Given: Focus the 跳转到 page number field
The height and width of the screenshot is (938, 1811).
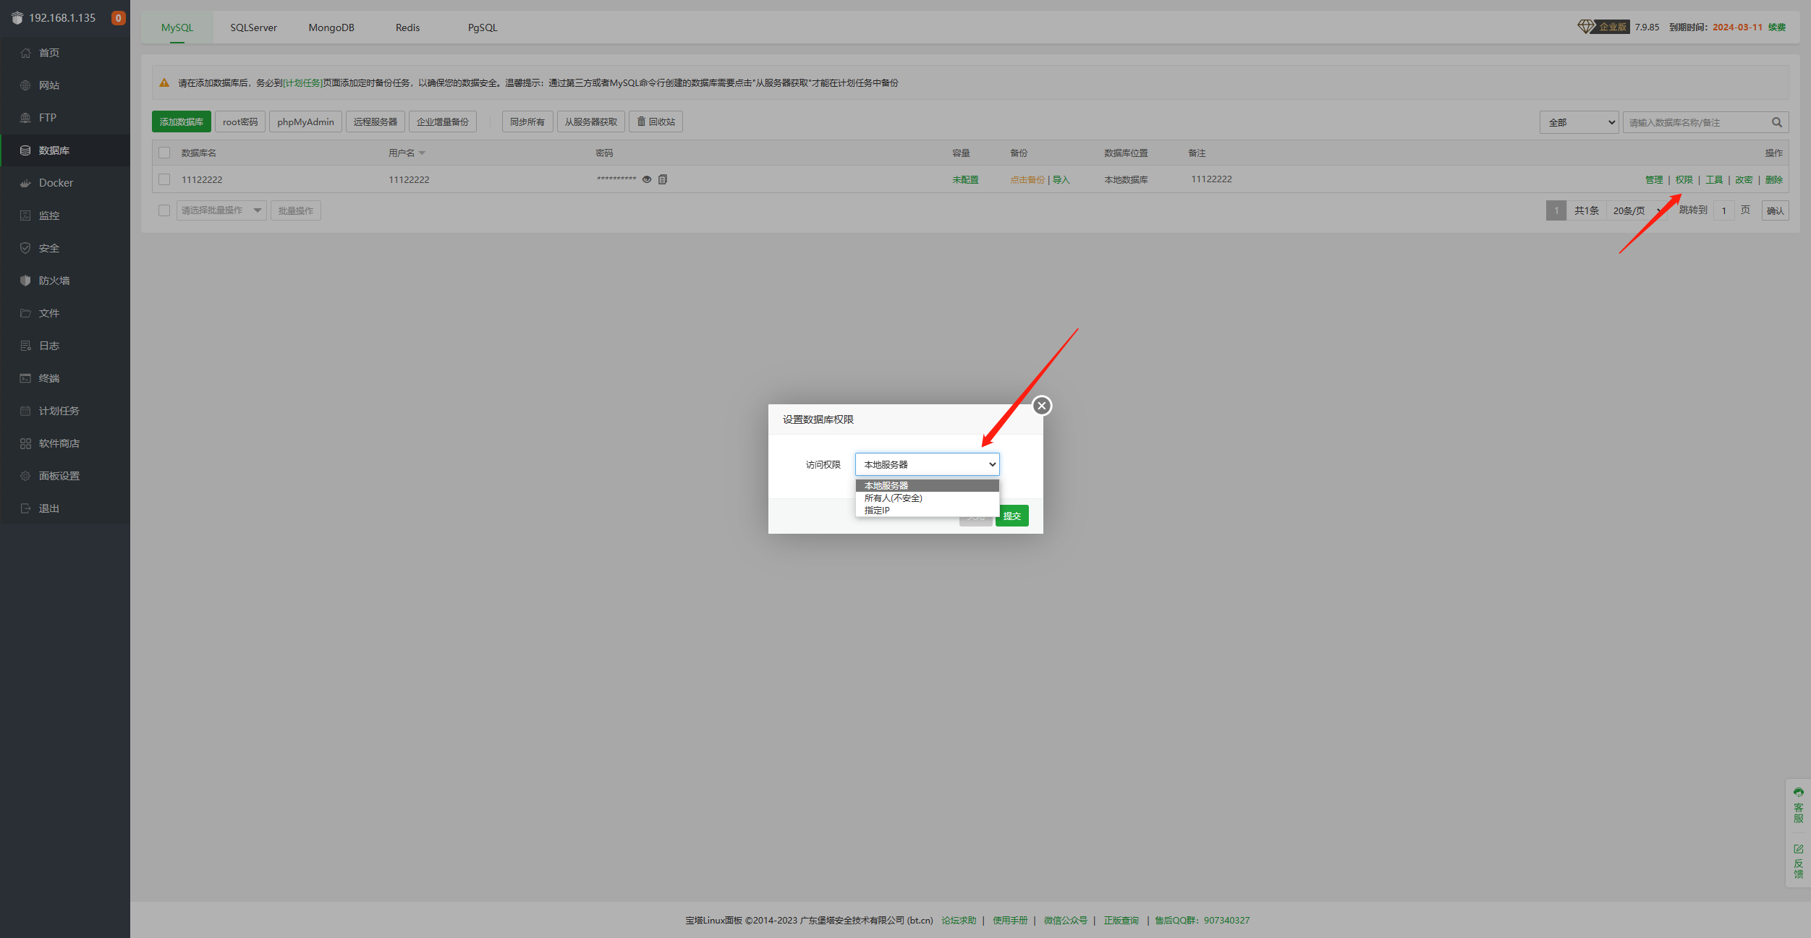Looking at the screenshot, I should [1723, 210].
